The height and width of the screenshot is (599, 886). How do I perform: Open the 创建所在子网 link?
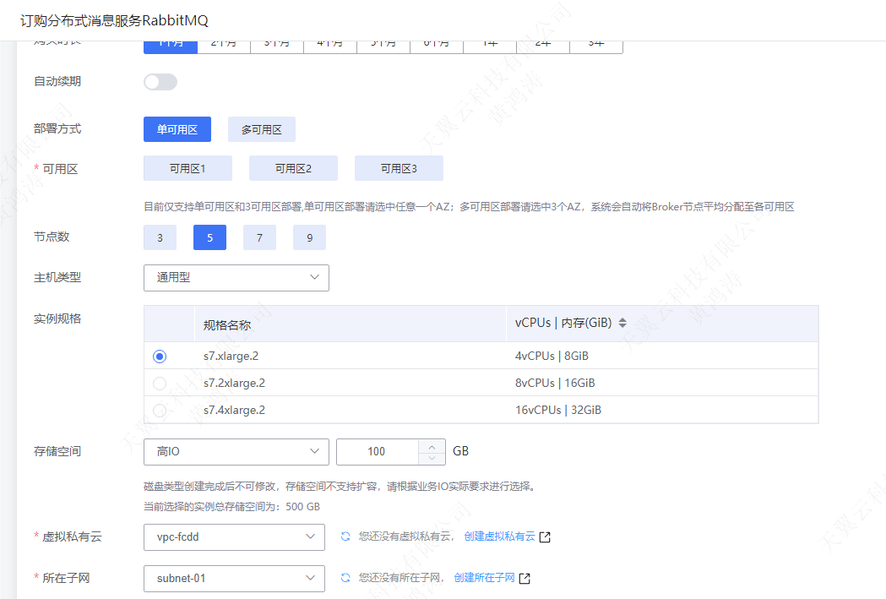[484, 579]
